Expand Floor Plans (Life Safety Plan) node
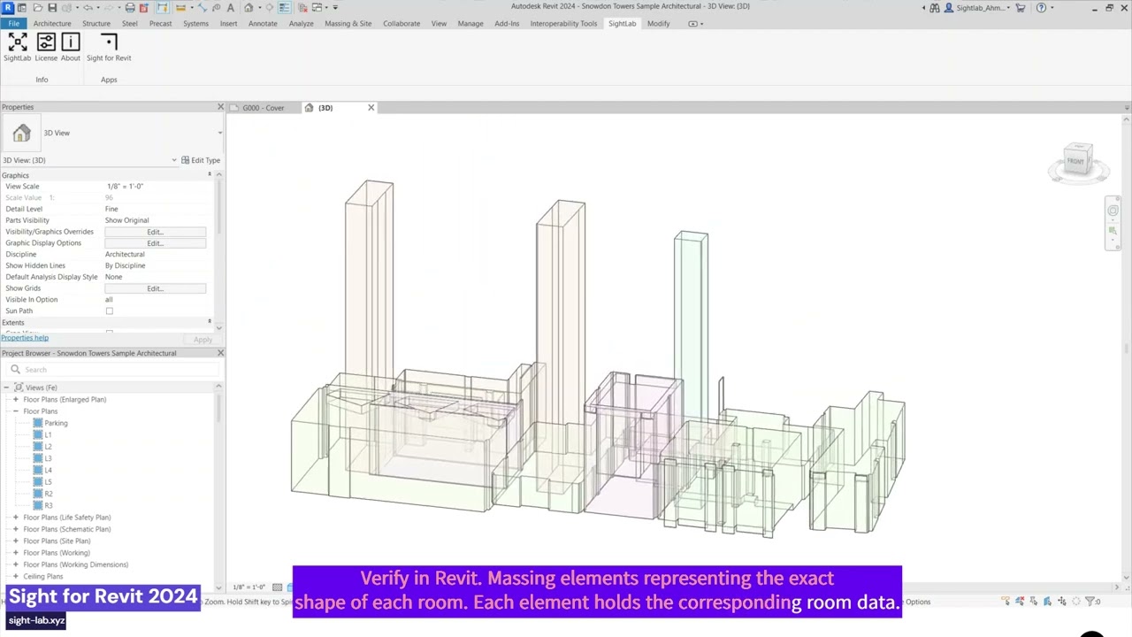 (x=15, y=518)
